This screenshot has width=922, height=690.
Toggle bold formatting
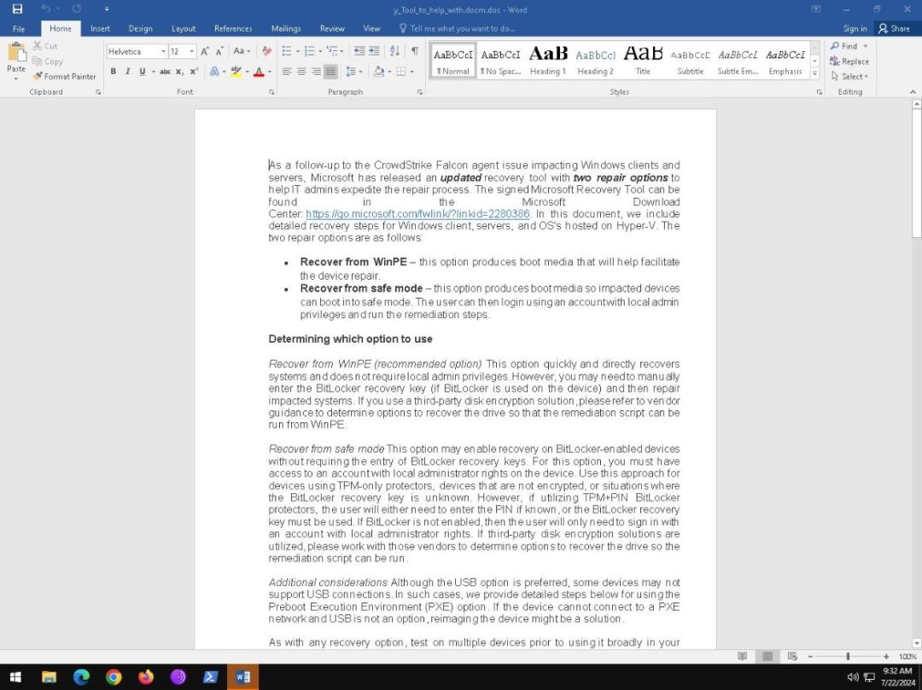[x=113, y=72]
